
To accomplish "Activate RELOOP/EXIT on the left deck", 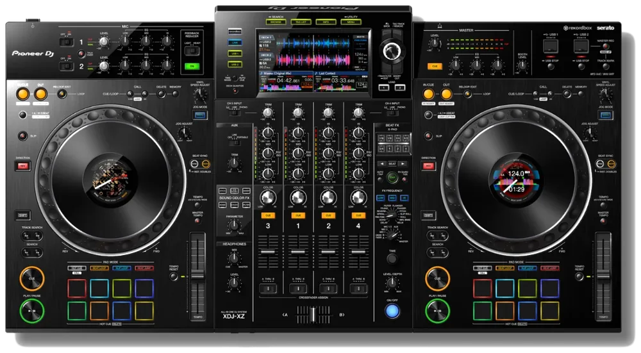I will pyautogui.click(x=62, y=94).
